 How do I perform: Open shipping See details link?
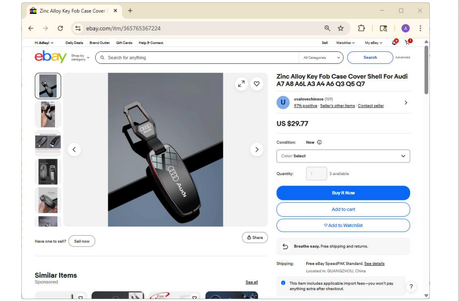[374, 263]
